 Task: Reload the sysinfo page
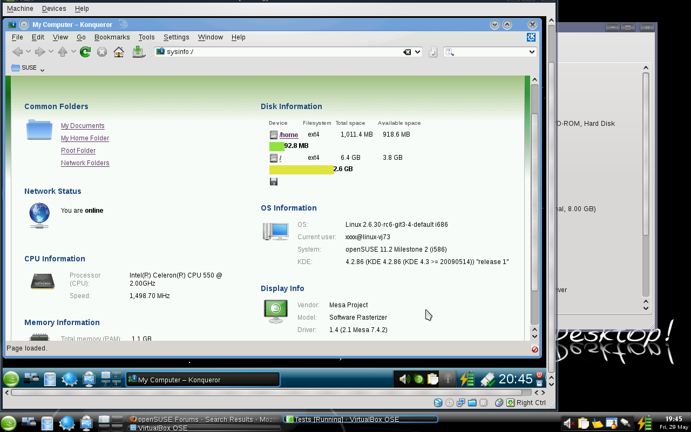click(x=85, y=52)
